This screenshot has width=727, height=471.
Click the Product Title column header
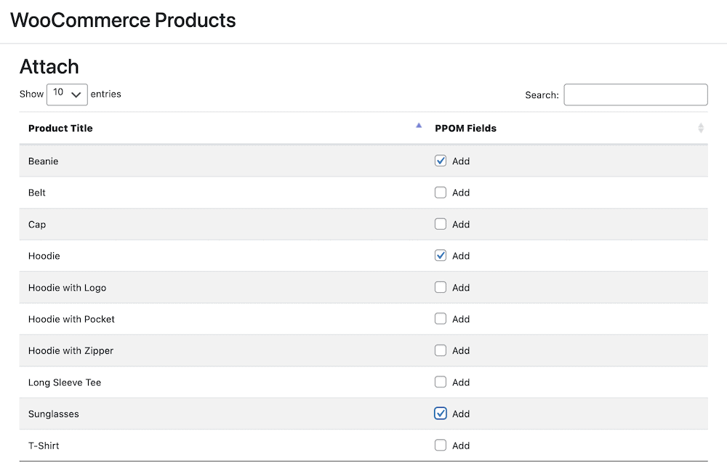click(61, 129)
